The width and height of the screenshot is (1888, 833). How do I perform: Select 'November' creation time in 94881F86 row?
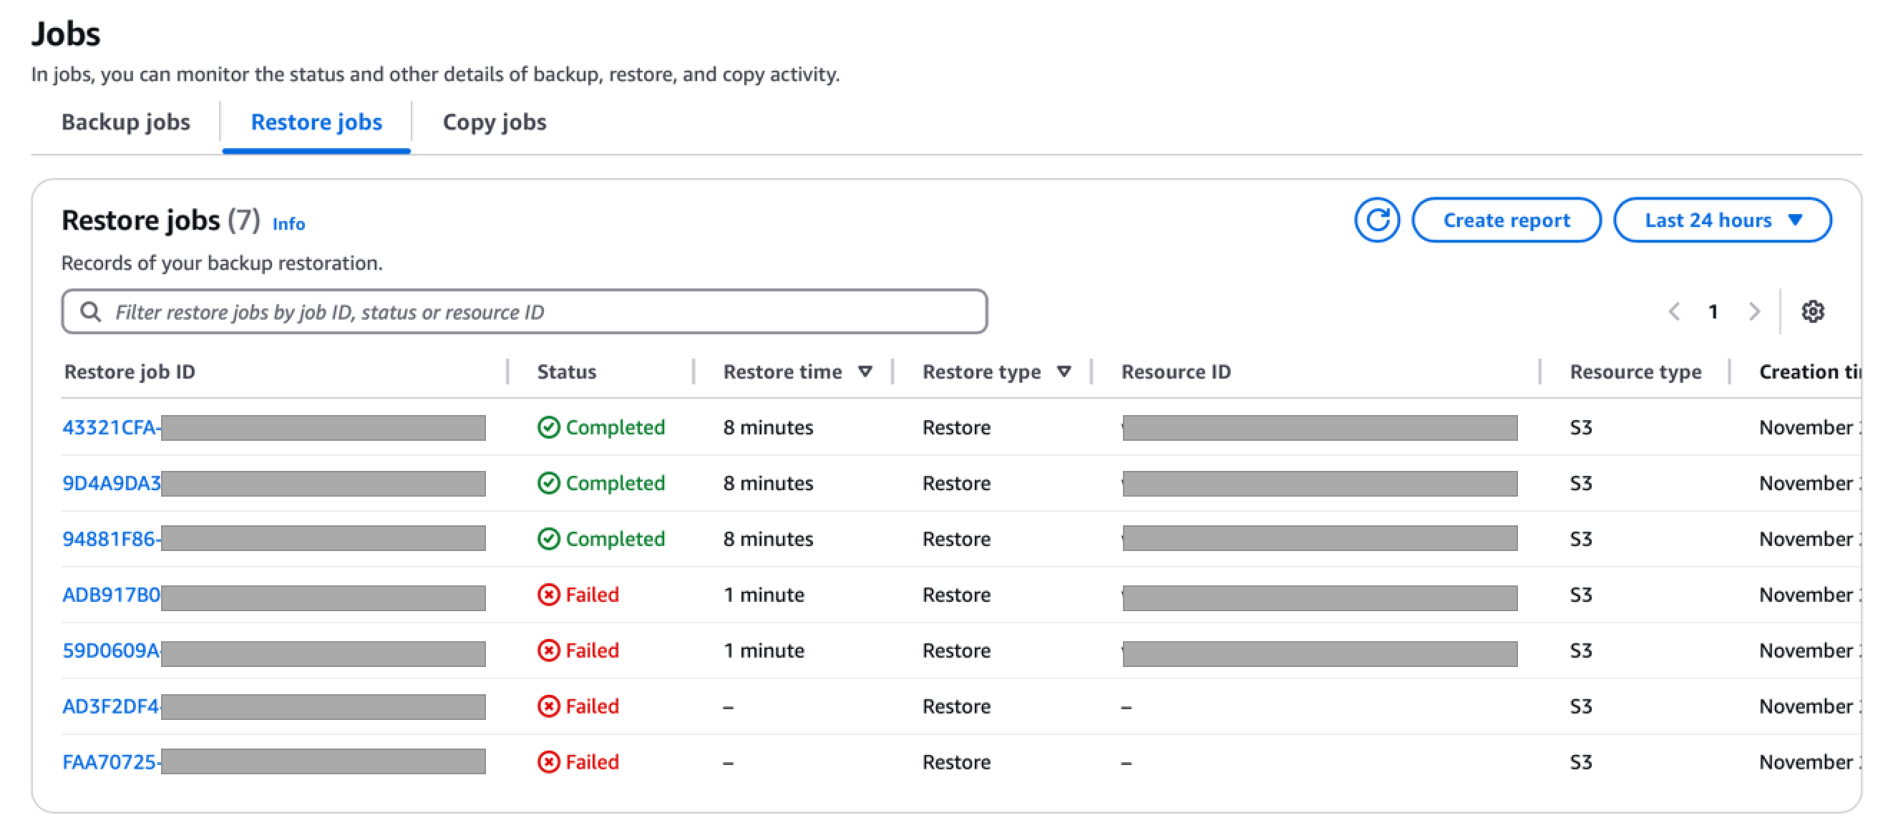[1806, 538]
